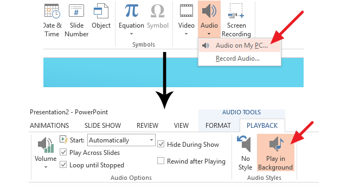Open the REVIEW tab
Image resolution: width=347 pixels, height=195 pixels.
tap(147, 126)
